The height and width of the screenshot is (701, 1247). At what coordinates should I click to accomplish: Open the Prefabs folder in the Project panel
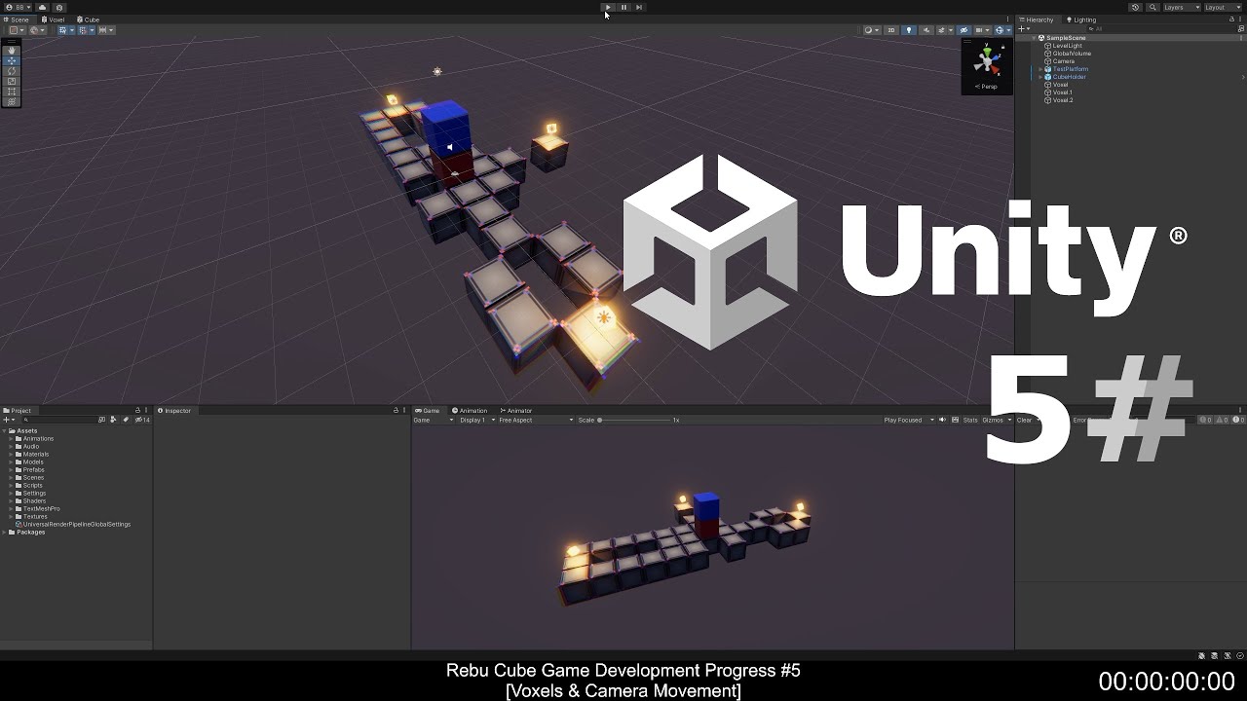tap(33, 470)
